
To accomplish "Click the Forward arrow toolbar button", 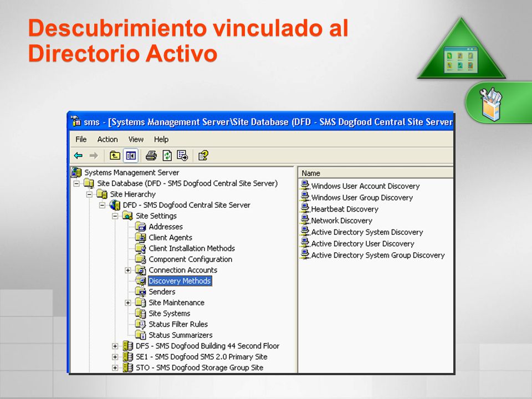I will coord(94,156).
